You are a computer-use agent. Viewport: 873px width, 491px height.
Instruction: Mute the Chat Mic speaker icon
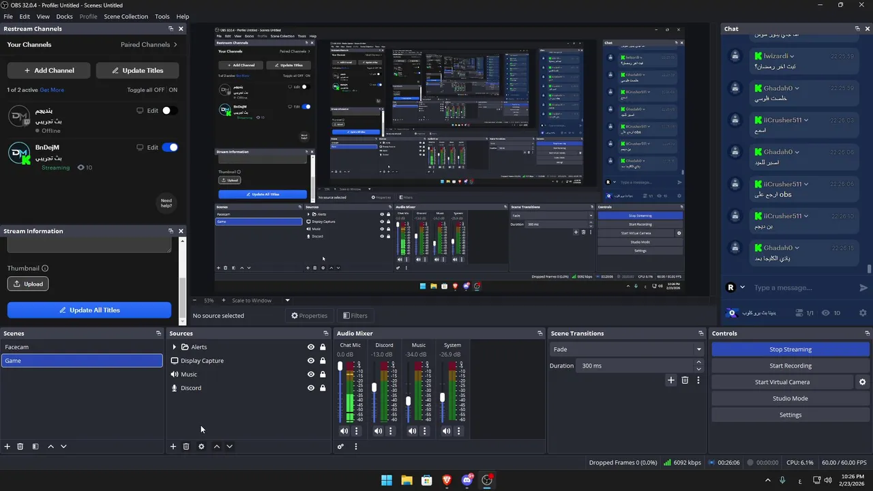[344, 431]
